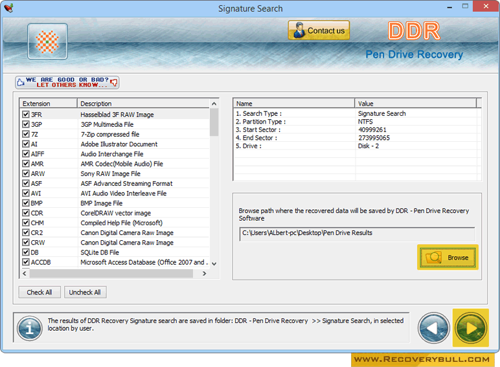Maximize the Signature Search window
The image size is (500, 367).
(x=465, y=6)
